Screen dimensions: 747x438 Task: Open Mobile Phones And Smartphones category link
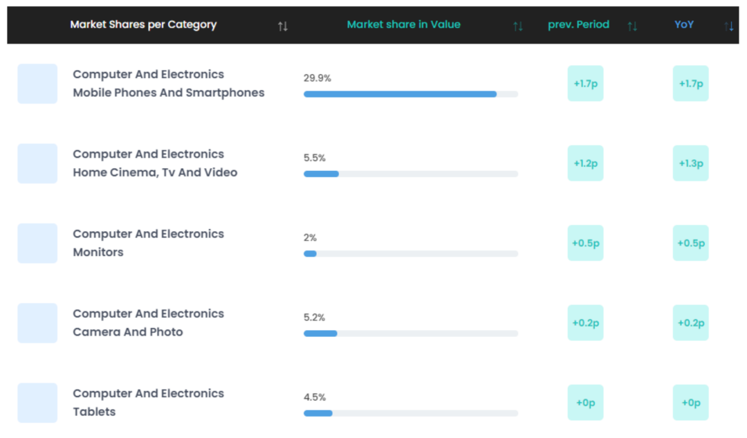tap(168, 93)
